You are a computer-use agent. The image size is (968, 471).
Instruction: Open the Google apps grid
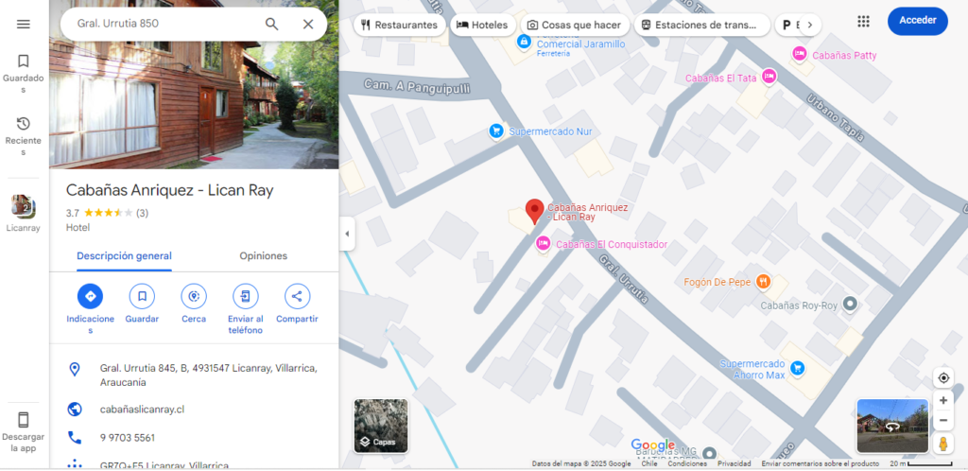(863, 21)
